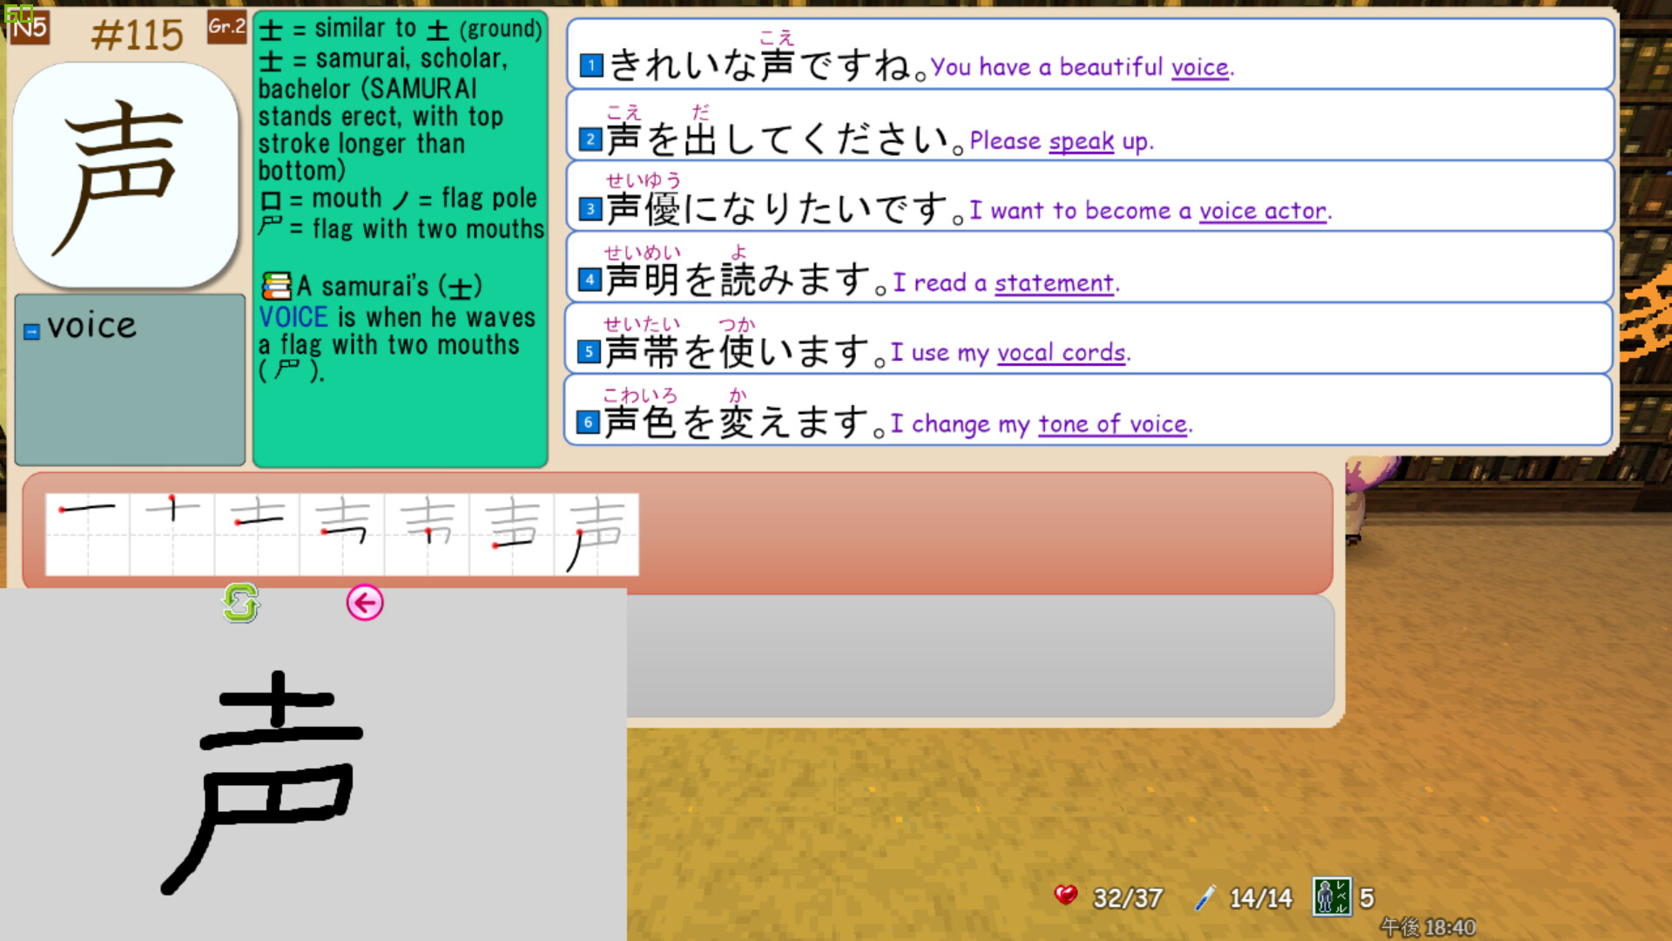The image size is (1672, 941).
Task: Click the blue pencil stamina icon
Action: (1205, 897)
